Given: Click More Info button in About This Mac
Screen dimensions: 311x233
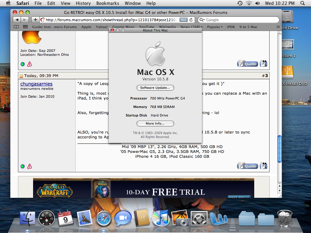Looking at the screenshot, I should pyautogui.click(x=155, y=124).
